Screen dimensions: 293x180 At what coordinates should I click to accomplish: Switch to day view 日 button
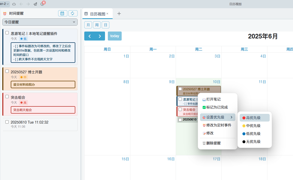(106, 25)
